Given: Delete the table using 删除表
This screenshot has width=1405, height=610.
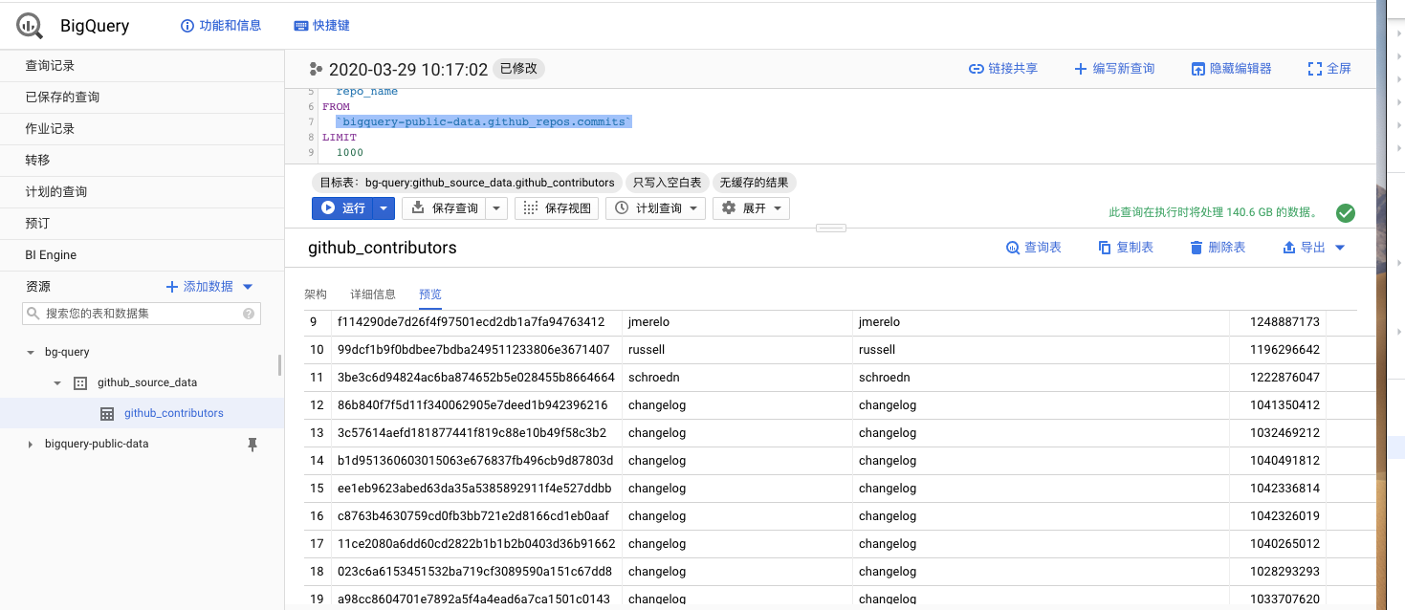Looking at the screenshot, I should pos(1218,248).
